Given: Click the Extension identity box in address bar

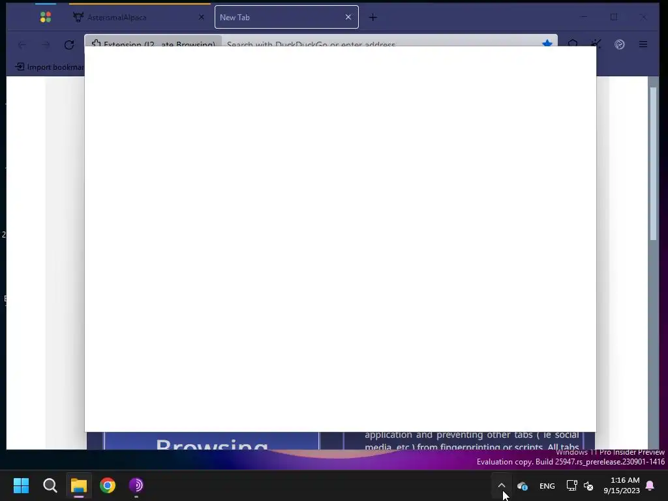Looking at the screenshot, I should (x=153, y=42).
